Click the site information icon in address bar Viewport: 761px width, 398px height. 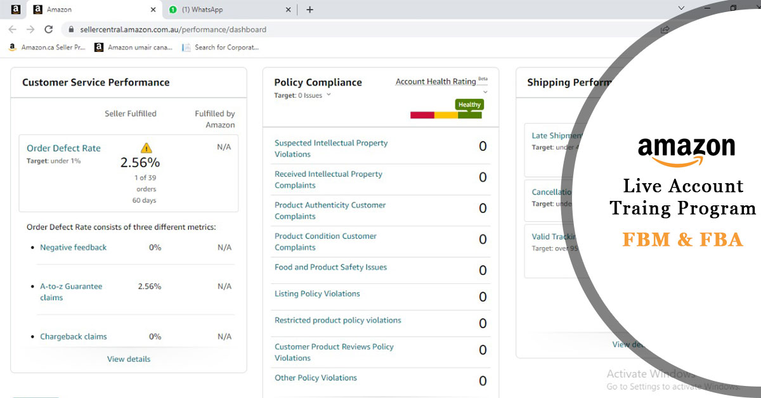tap(70, 29)
